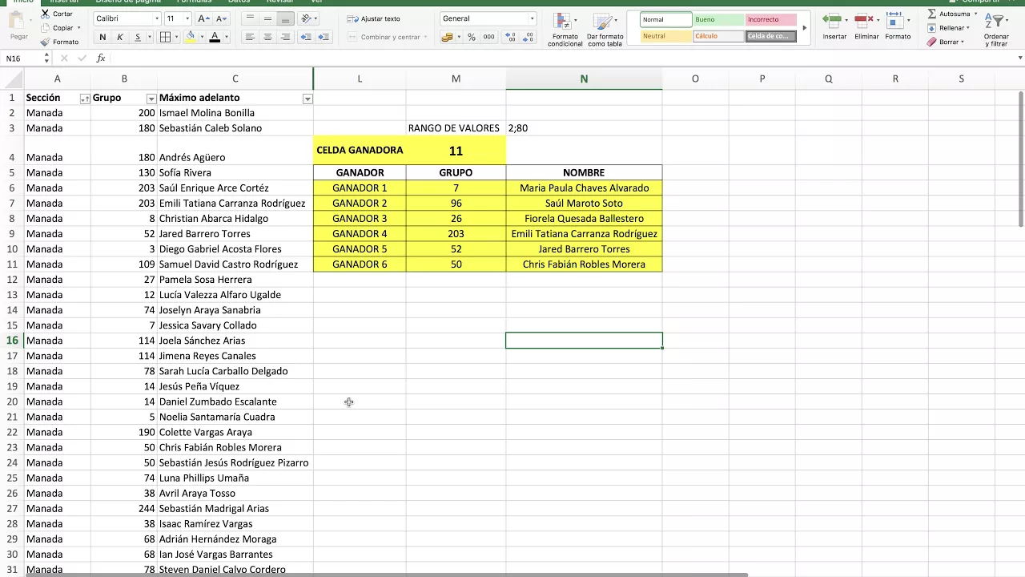Apply the Cálculo cell style
The width and height of the screenshot is (1025, 577).
[x=718, y=36]
